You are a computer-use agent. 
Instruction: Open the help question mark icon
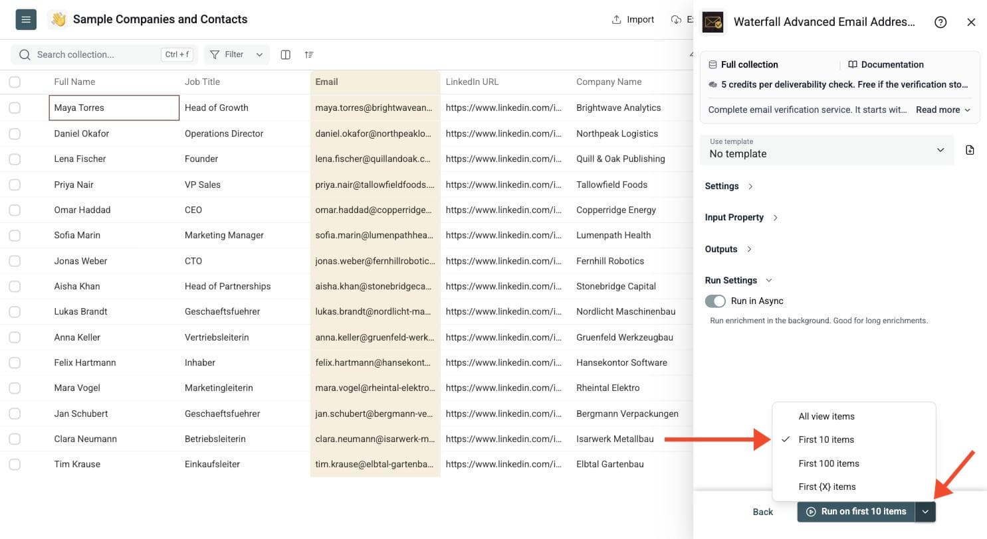tap(940, 22)
